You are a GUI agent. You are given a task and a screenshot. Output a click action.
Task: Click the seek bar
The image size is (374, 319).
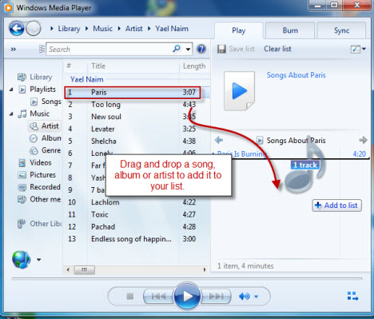point(187,278)
